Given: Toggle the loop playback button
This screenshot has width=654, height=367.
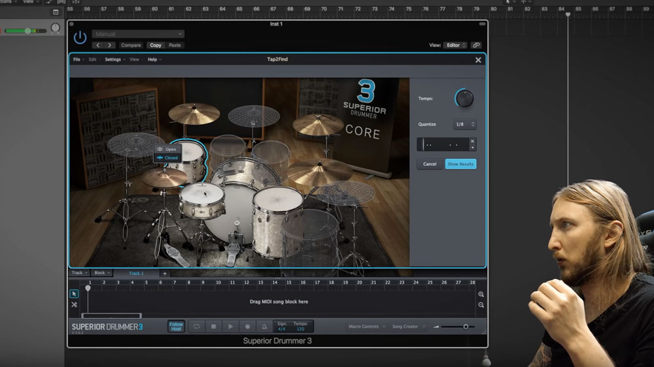Looking at the screenshot, I should (x=196, y=327).
